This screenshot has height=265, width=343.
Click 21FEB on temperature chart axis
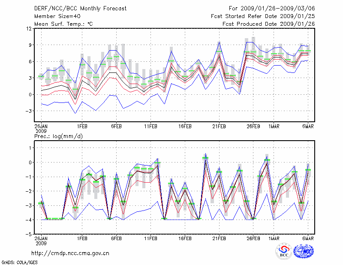[219, 126]
